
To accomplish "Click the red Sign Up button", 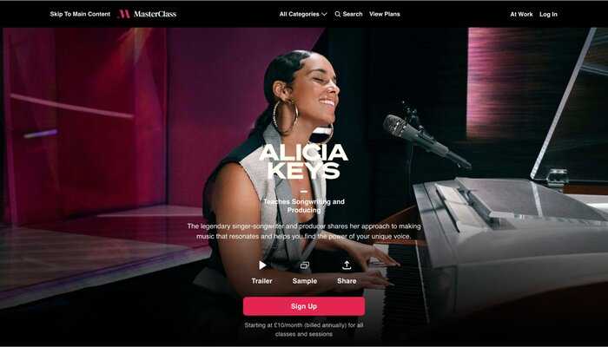I will pos(304,306).
